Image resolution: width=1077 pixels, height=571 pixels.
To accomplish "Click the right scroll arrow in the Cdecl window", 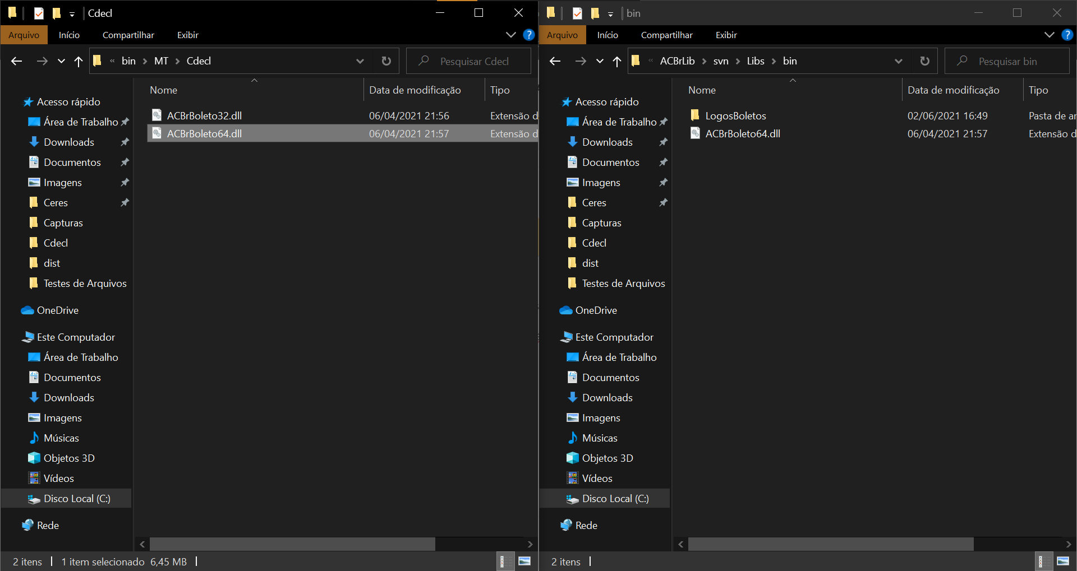I will [530, 544].
